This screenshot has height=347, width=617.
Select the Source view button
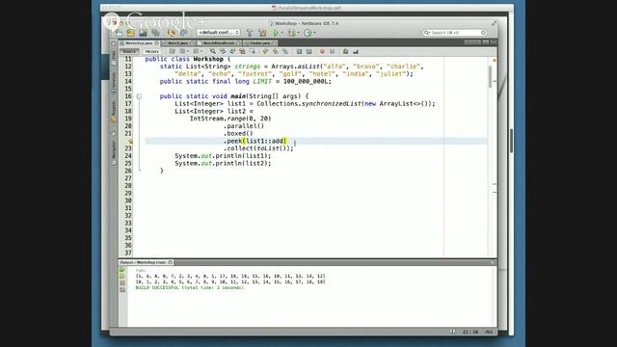tap(129, 51)
